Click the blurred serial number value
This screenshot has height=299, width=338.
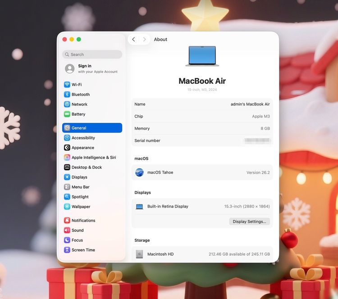click(257, 140)
